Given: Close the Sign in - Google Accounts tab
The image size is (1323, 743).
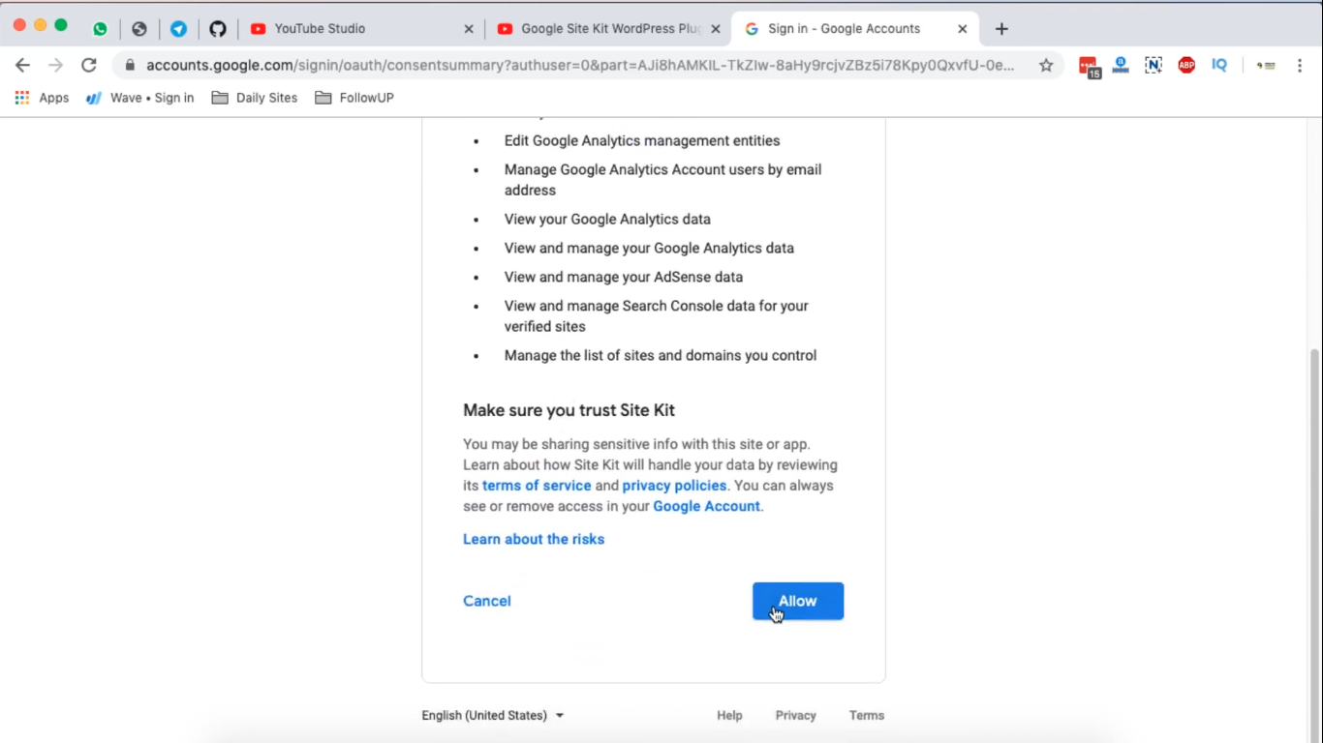Looking at the screenshot, I should click(963, 29).
